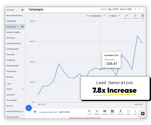
Task: Click the Campaigns page heading
Action: [x=36, y=9]
